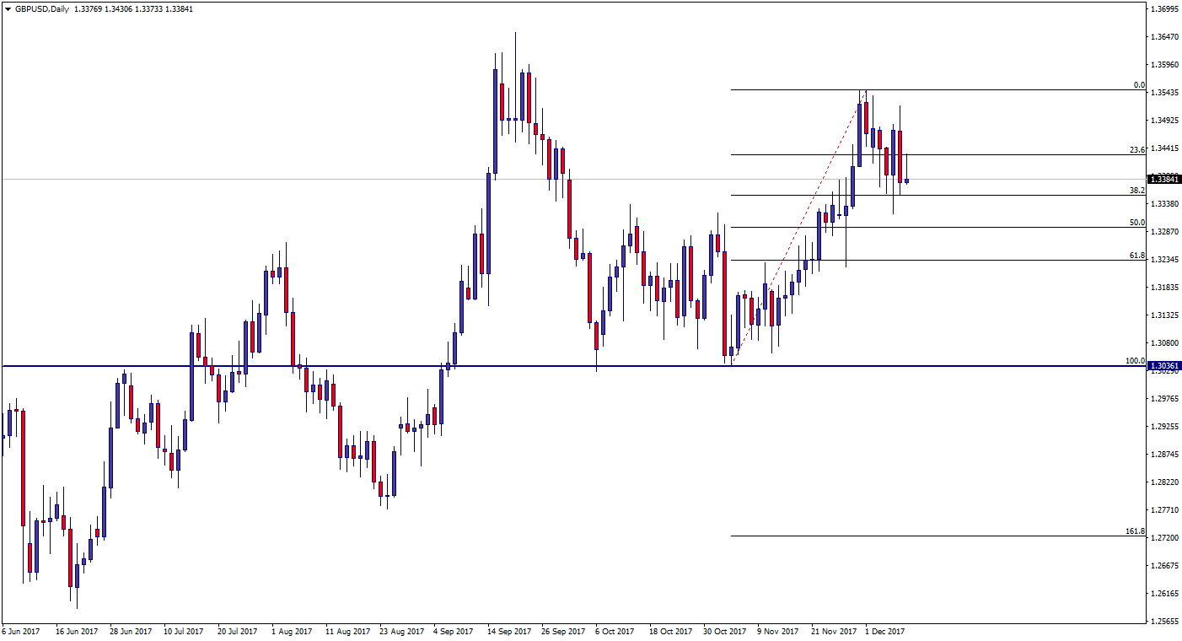
Task: Click 1.25655 on the price axis
Action: [1163, 621]
